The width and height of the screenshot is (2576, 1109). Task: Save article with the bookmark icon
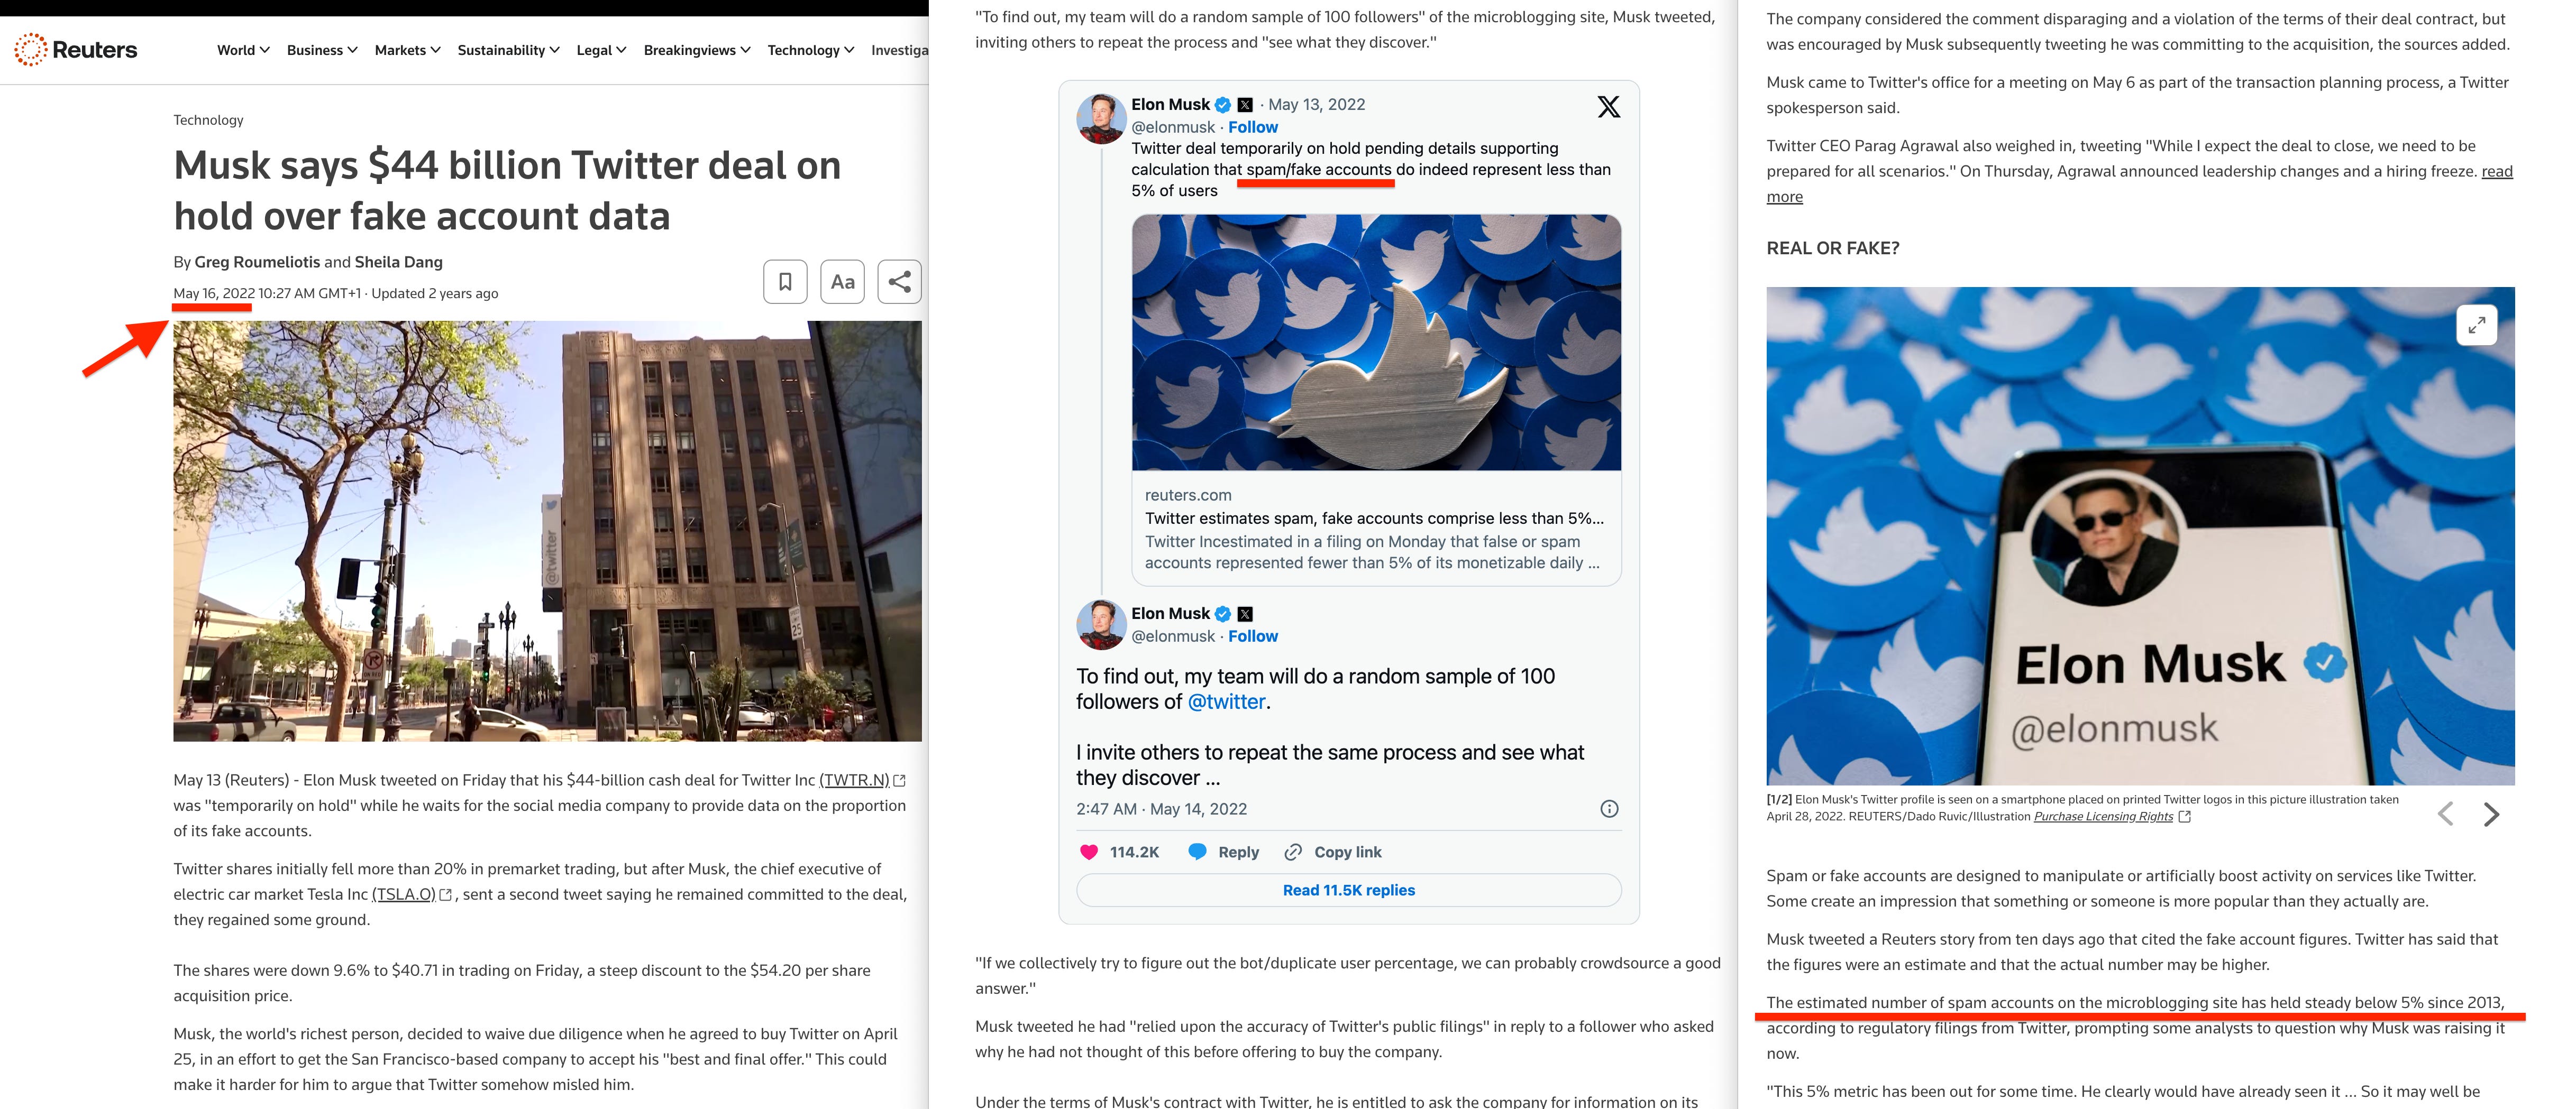[x=785, y=282]
